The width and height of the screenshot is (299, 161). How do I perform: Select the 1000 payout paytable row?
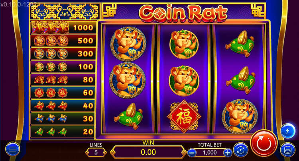click(x=63, y=27)
